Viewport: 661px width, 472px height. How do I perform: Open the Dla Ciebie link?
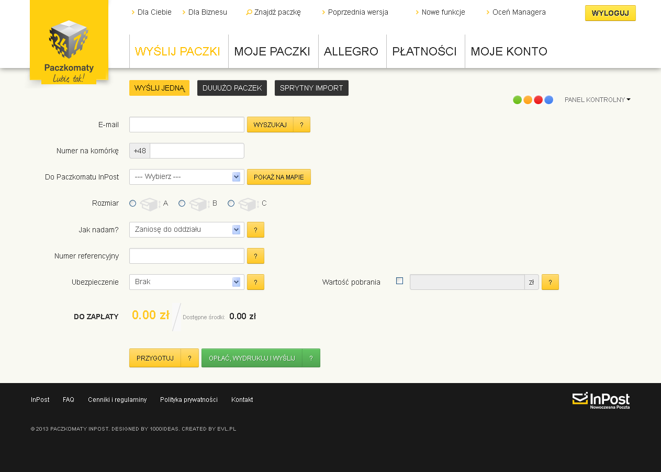154,12
